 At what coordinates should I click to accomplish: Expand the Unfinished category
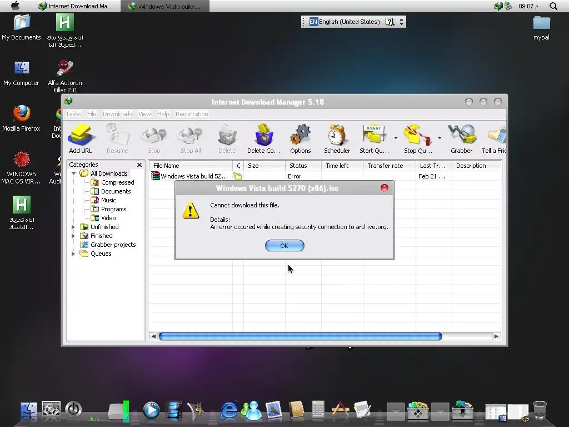click(x=73, y=227)
